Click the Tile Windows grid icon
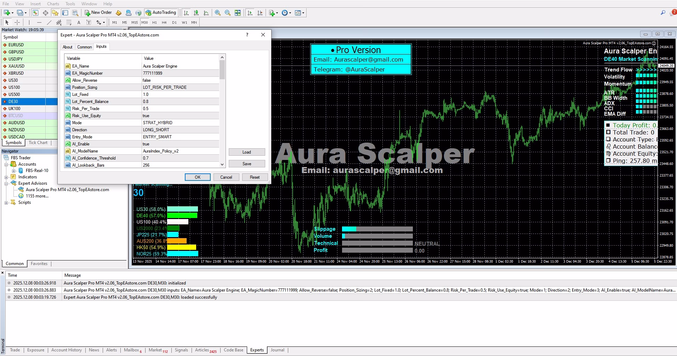This screenshot has height=356, width=677. click(238, 13)
